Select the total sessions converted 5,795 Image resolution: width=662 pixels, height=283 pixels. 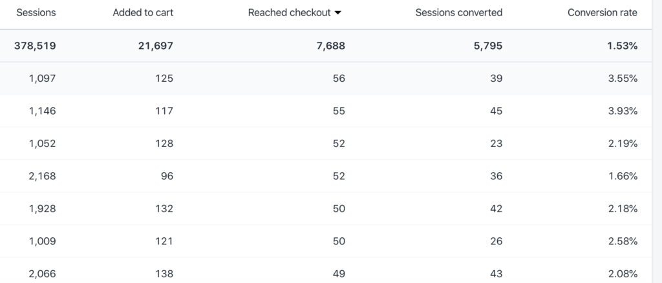[488, 46]
